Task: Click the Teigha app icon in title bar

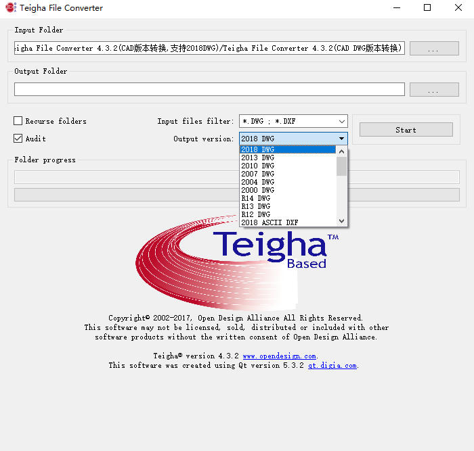Action: pyautogui.click(x=11, y=7)
